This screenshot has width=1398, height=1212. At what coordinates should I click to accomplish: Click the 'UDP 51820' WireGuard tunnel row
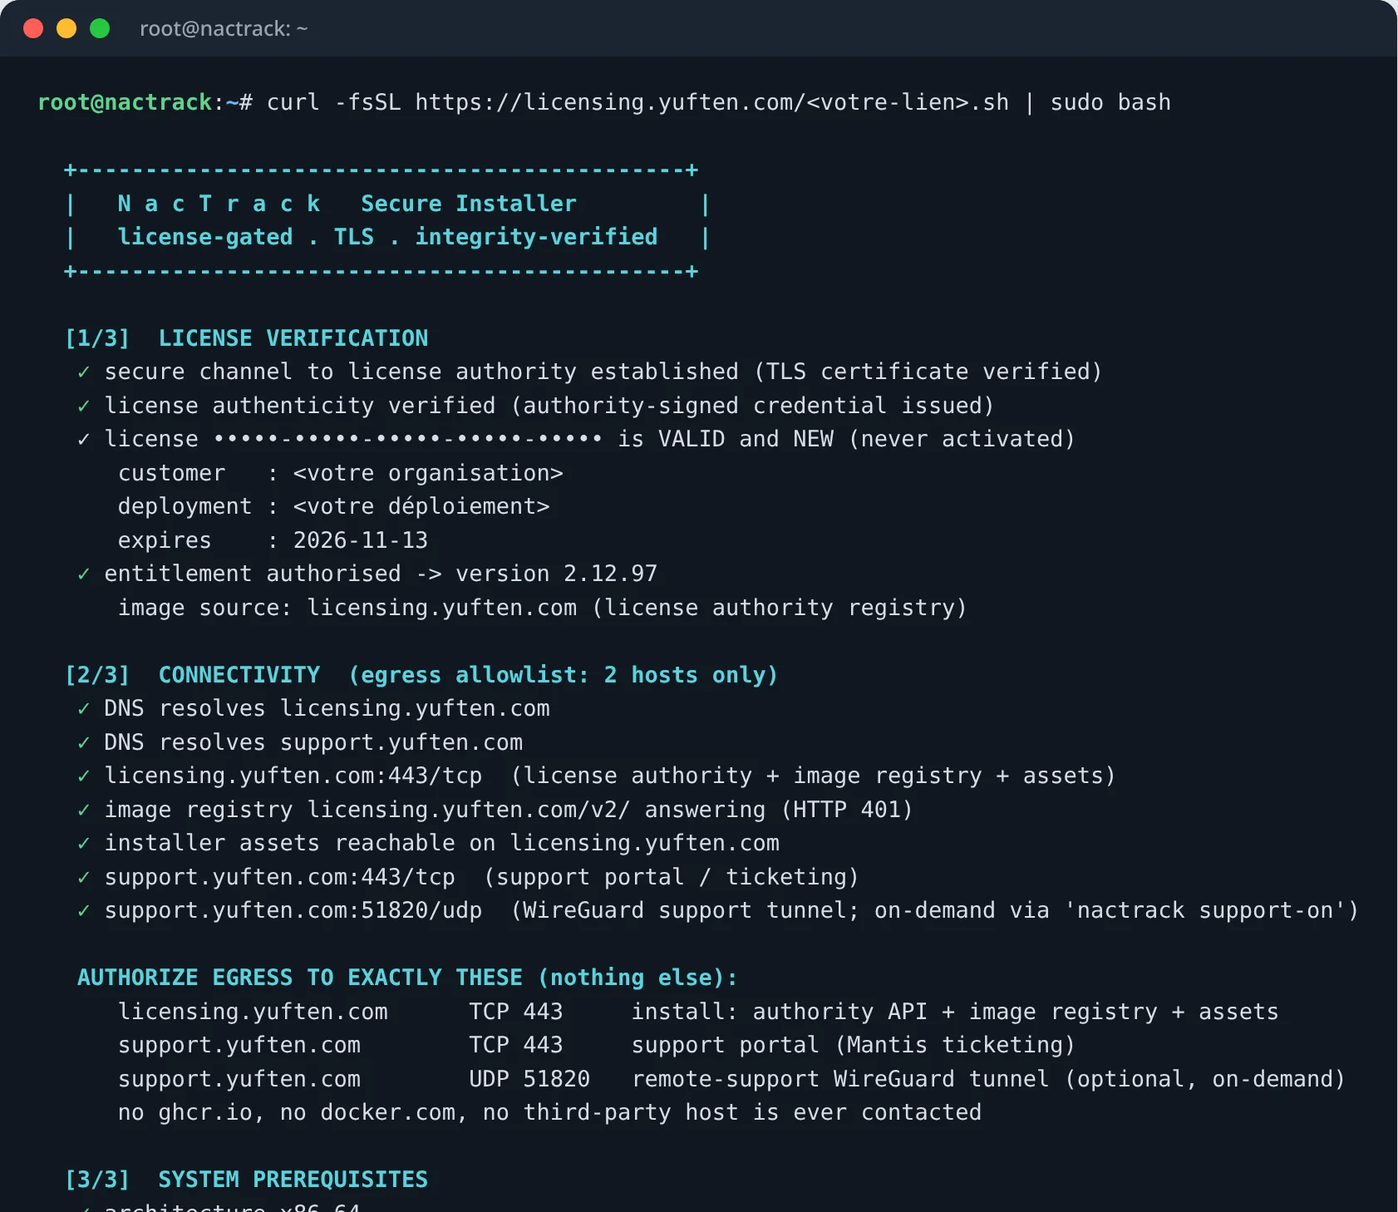point(731,1079)
